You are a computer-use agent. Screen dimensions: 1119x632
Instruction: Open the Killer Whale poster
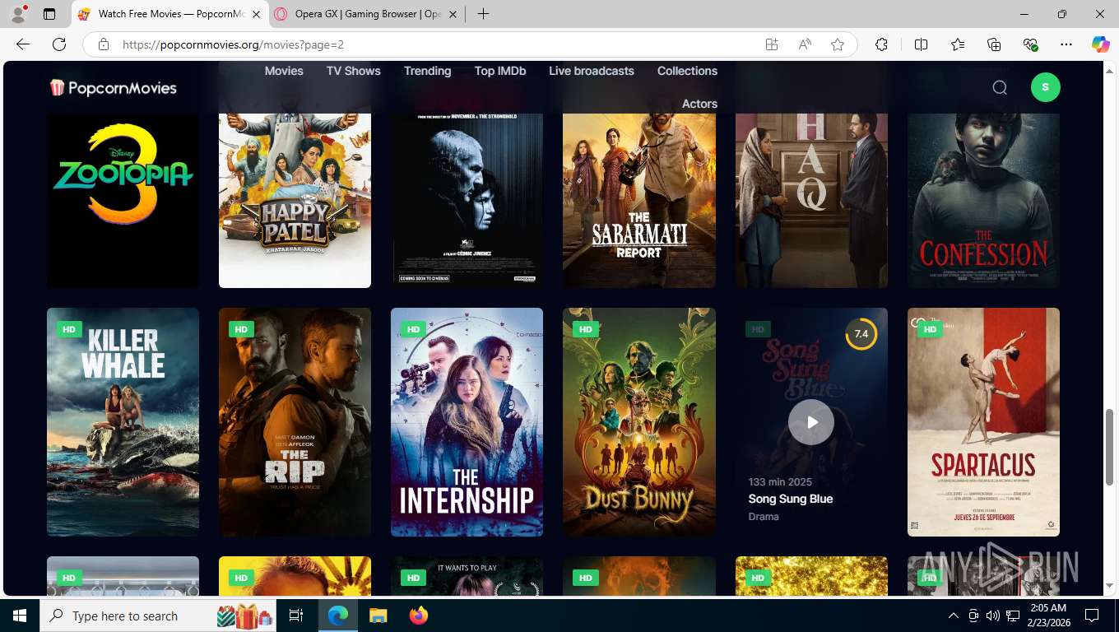(123, 422)
